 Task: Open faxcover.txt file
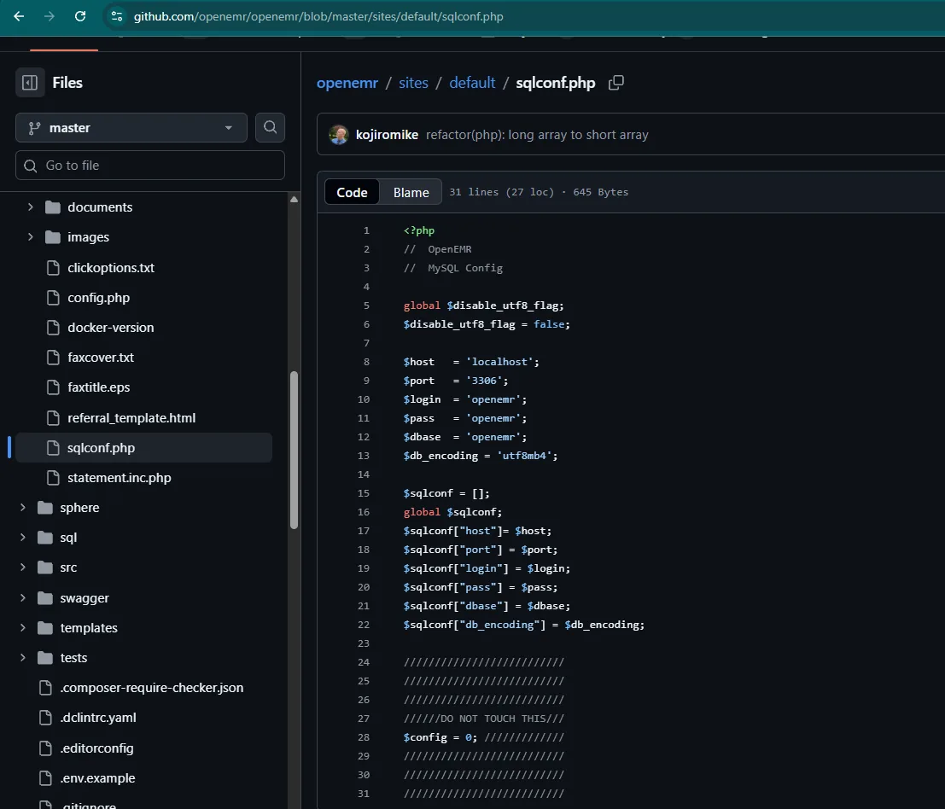tap(101, 358)
